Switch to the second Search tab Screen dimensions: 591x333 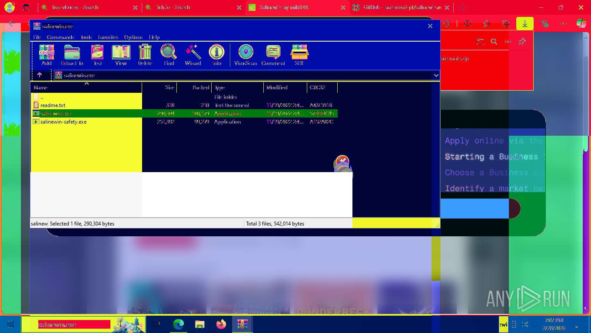[x=193, y=7]
